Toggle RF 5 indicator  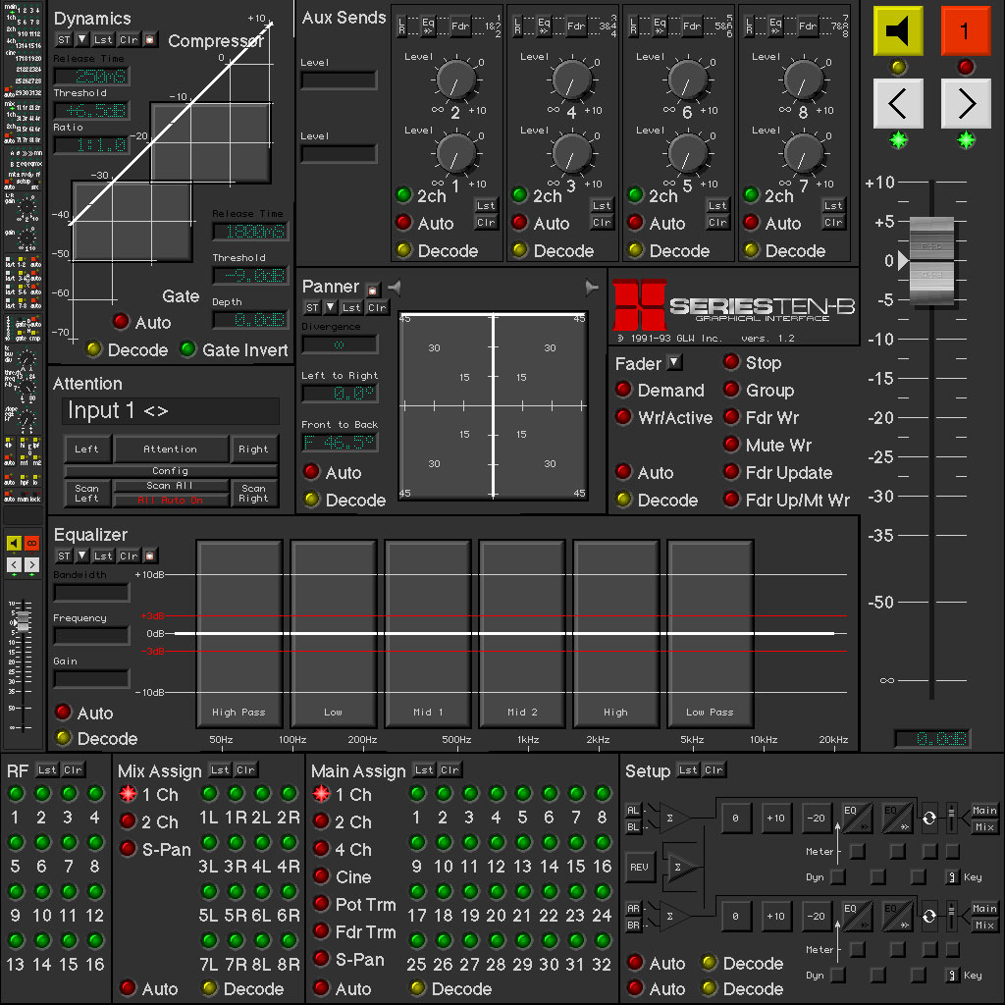[x=16, y=842]
